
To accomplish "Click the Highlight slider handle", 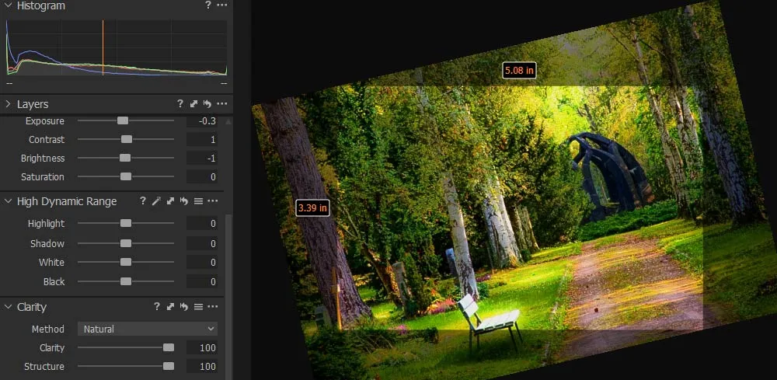I will (126, 223).
